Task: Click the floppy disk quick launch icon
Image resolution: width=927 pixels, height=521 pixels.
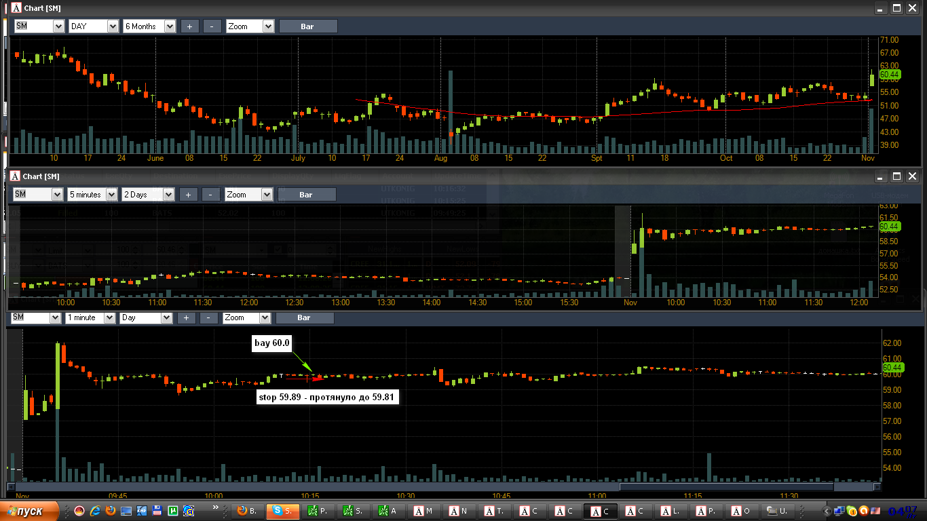Action: [x=157, y=511]
